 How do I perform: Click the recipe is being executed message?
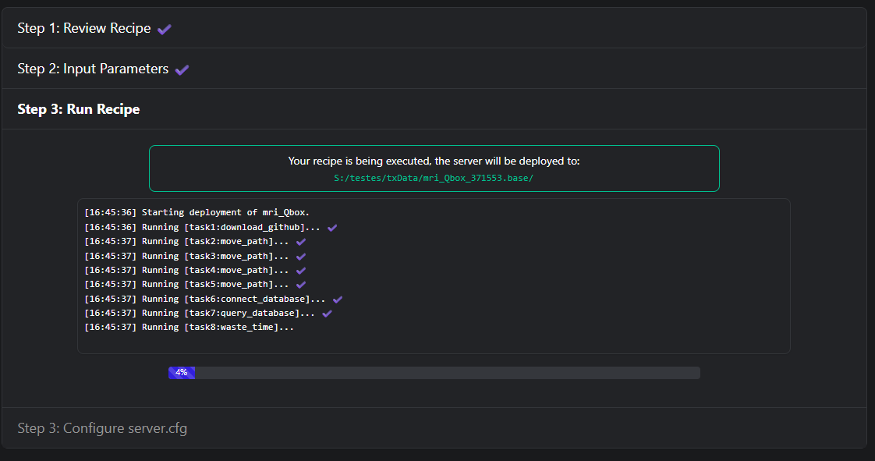point(434,161)
